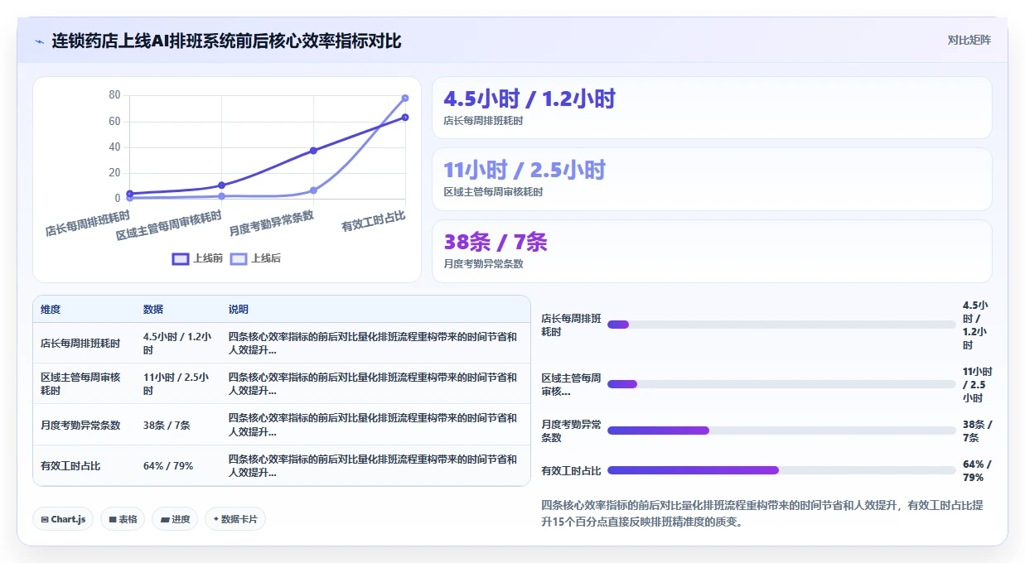Image resolution: width=1025 pixels, height=563 pixels.
Task: Click the 店长每周排班耗时 table row label
Action: pos(80,344)
